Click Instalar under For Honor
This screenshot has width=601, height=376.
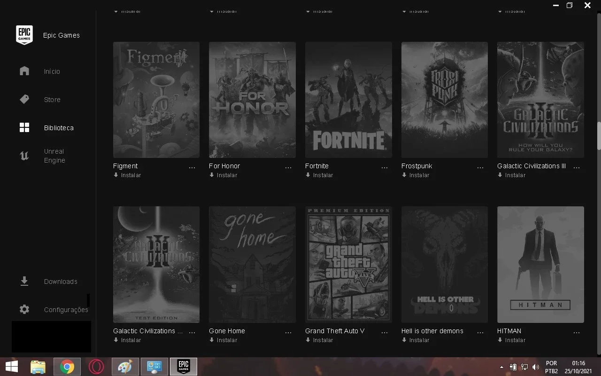[227, 175]
